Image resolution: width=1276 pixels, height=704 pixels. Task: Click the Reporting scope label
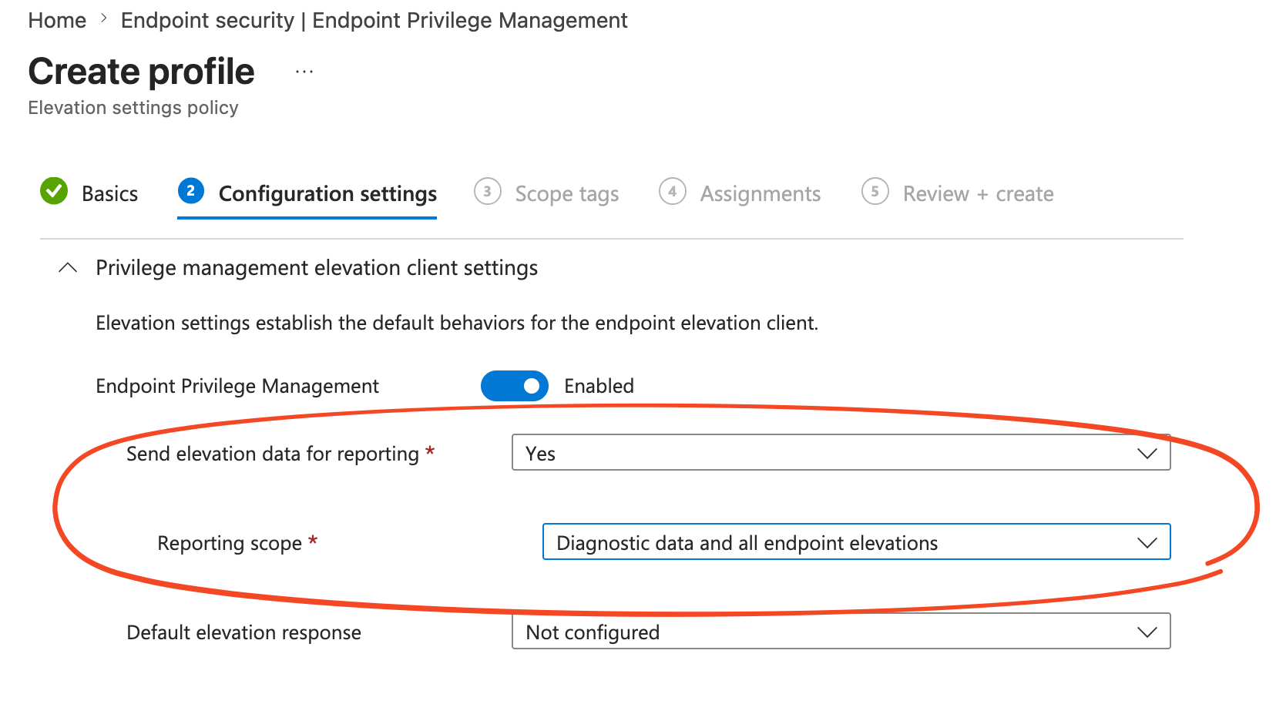[230, 543]
